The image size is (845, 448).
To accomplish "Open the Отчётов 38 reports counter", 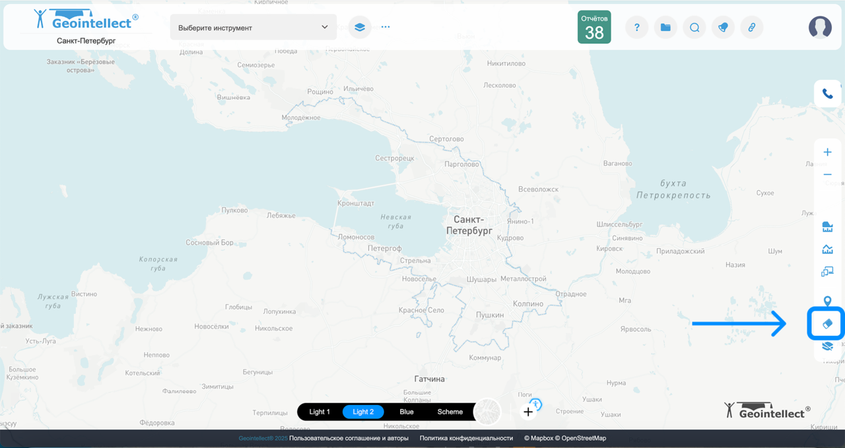I will 594,27.
